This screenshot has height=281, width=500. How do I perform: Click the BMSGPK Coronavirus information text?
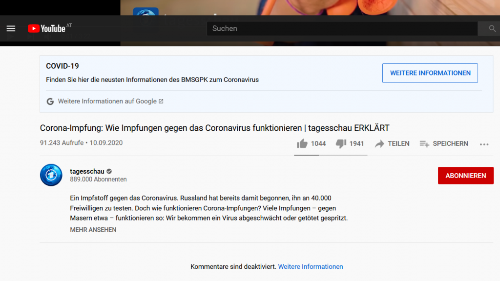[x=152, y=80]
